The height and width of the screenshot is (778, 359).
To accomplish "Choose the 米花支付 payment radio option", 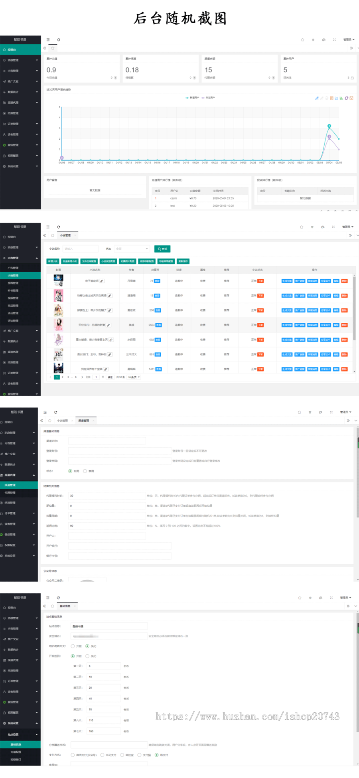I will coord(103,755).
